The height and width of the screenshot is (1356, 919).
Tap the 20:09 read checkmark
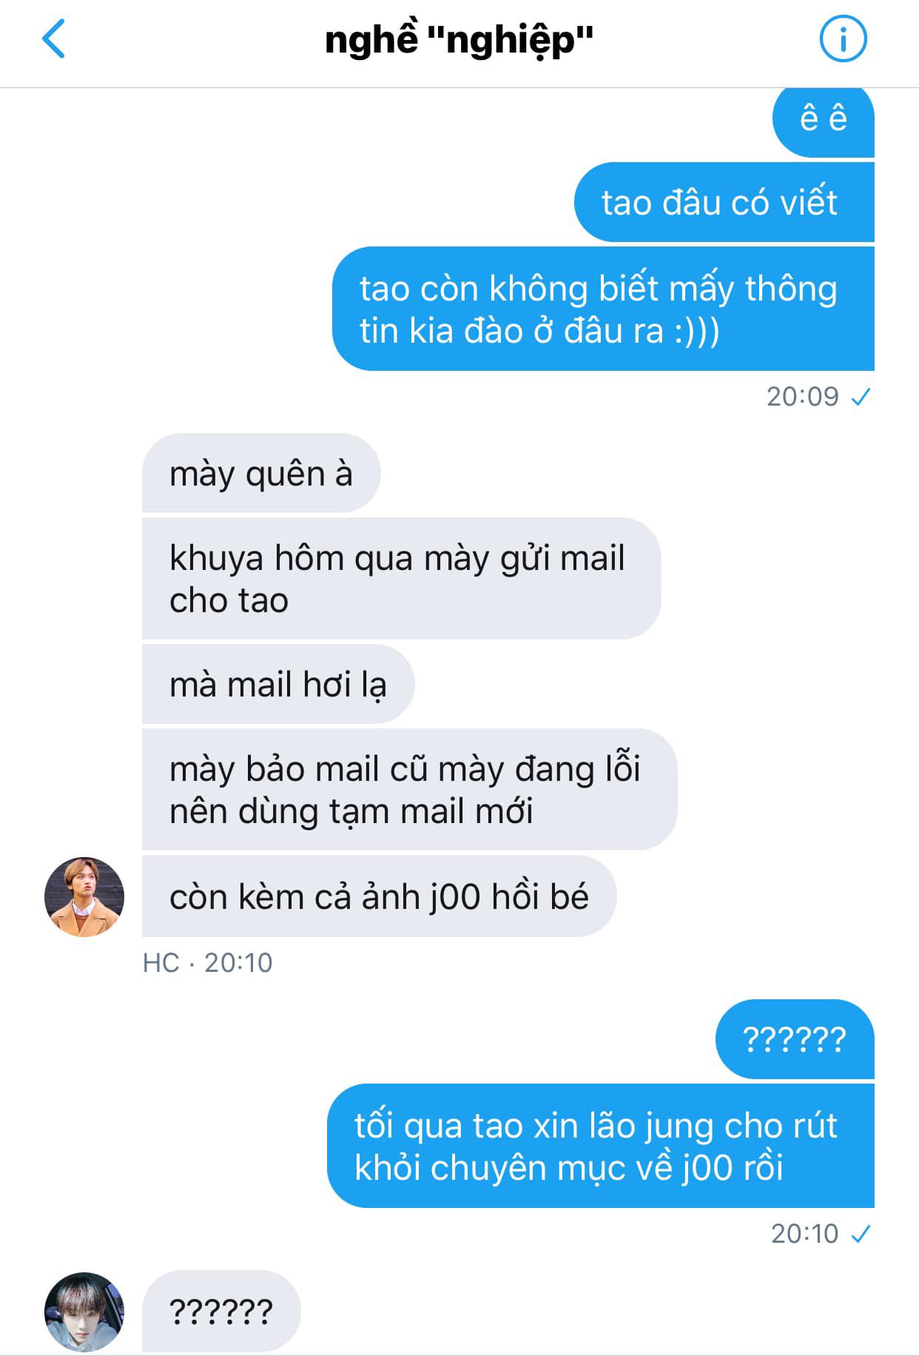pyautogui.click(x=861, y=397)
